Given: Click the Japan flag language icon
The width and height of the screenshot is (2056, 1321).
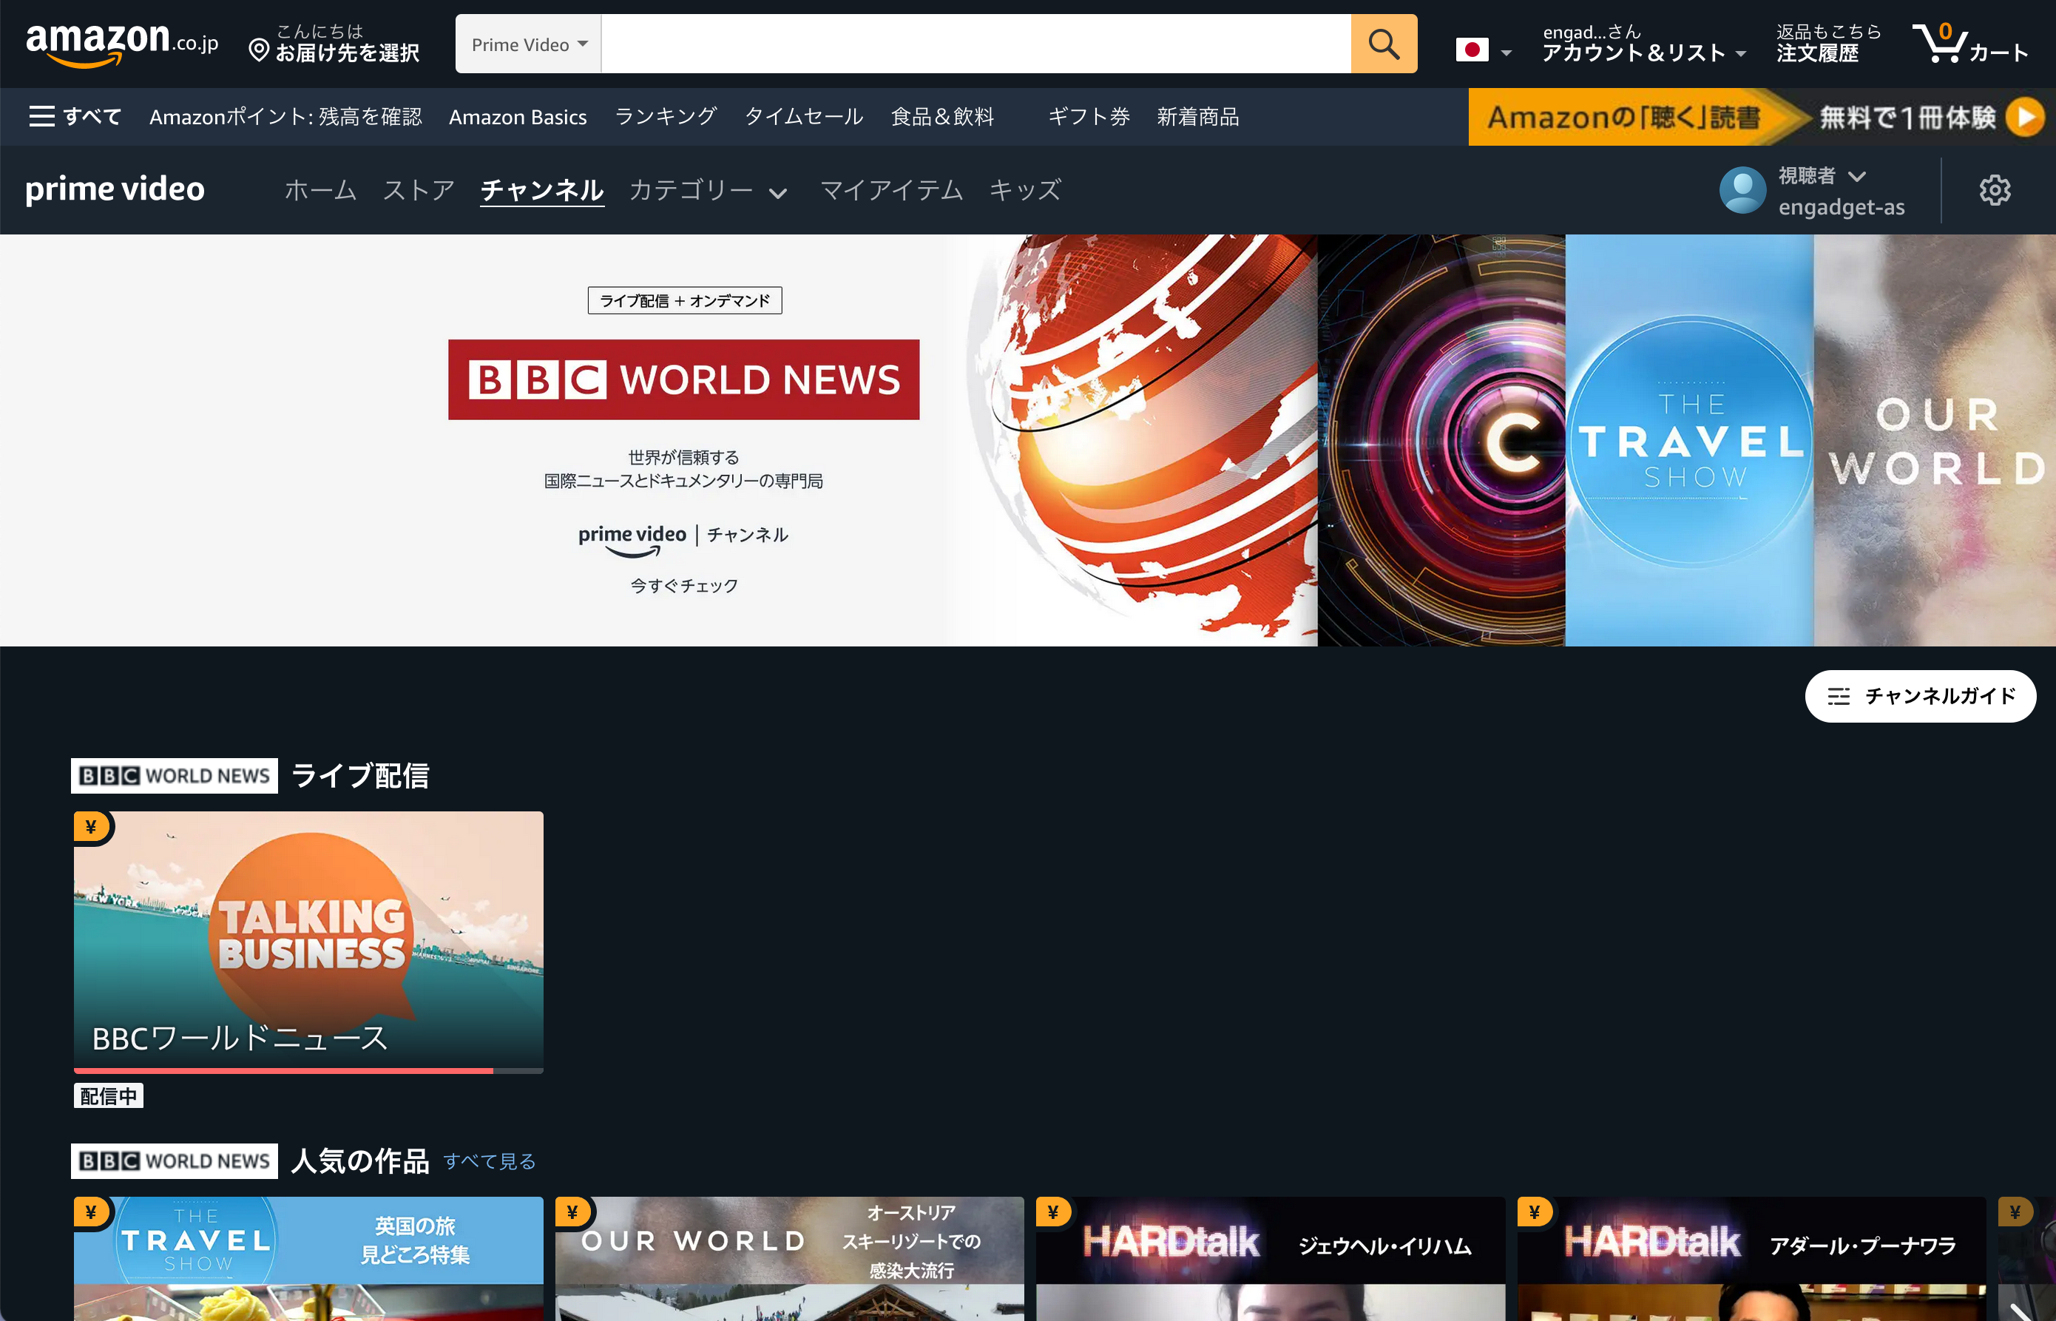Looking at the screenshot, I should point(1472,50).
